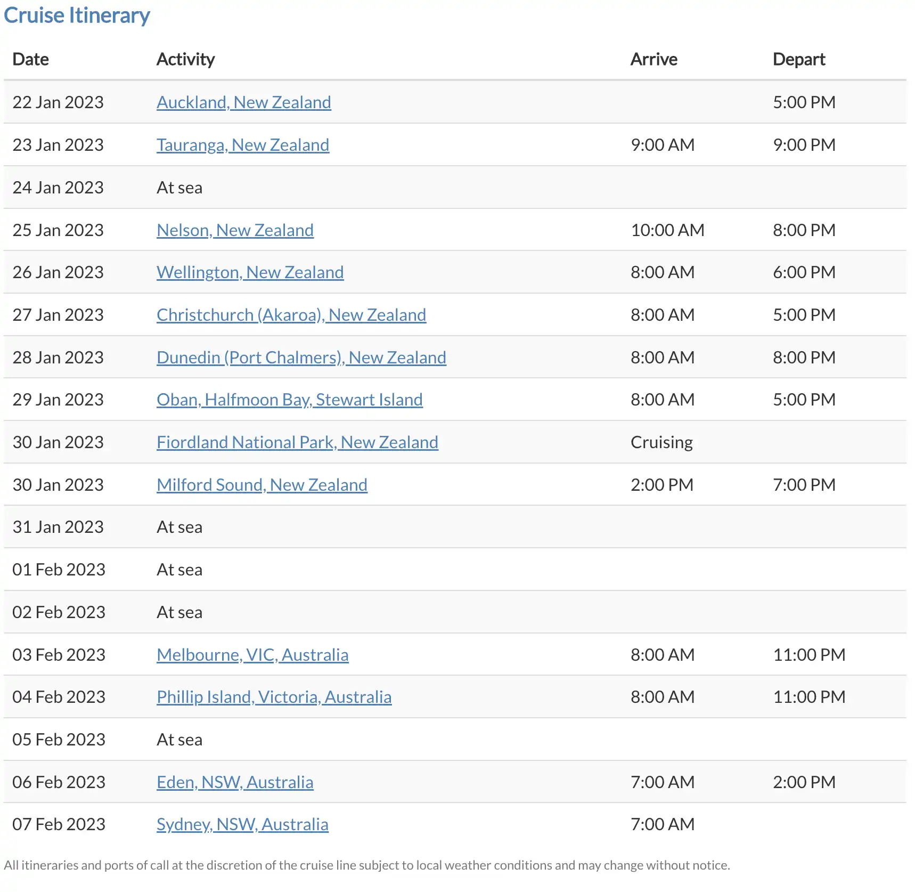Open the Auckland, New Zealand link
Screen dimensions: 915x892
(243, 102)
